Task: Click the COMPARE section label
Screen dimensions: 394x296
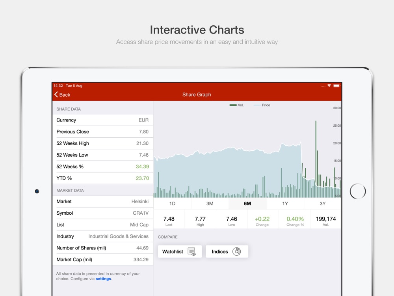Action: click(167, 237)
